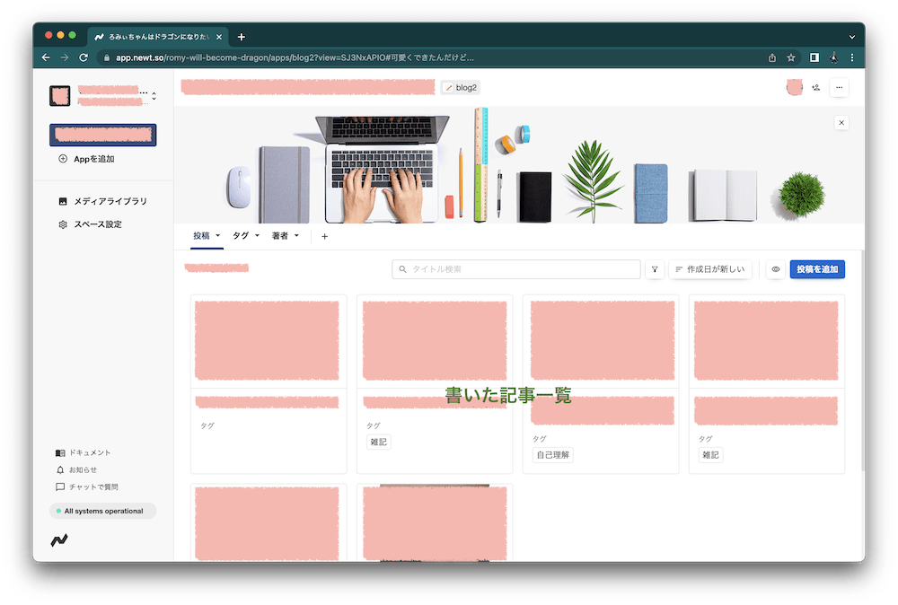Image resolution: width=898 pixels, height=605 pixels.
Task: Open Chrome three-dot menu
Action: (852, 57)
